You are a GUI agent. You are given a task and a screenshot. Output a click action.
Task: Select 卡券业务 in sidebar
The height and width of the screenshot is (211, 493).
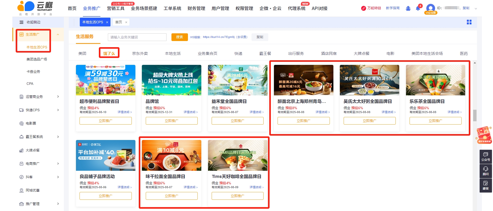tap(33, 72)
